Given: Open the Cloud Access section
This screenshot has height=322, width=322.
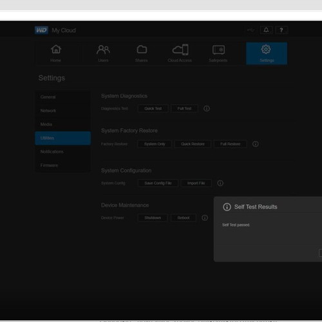Looking at the screenshot, I should click(180, 53).
